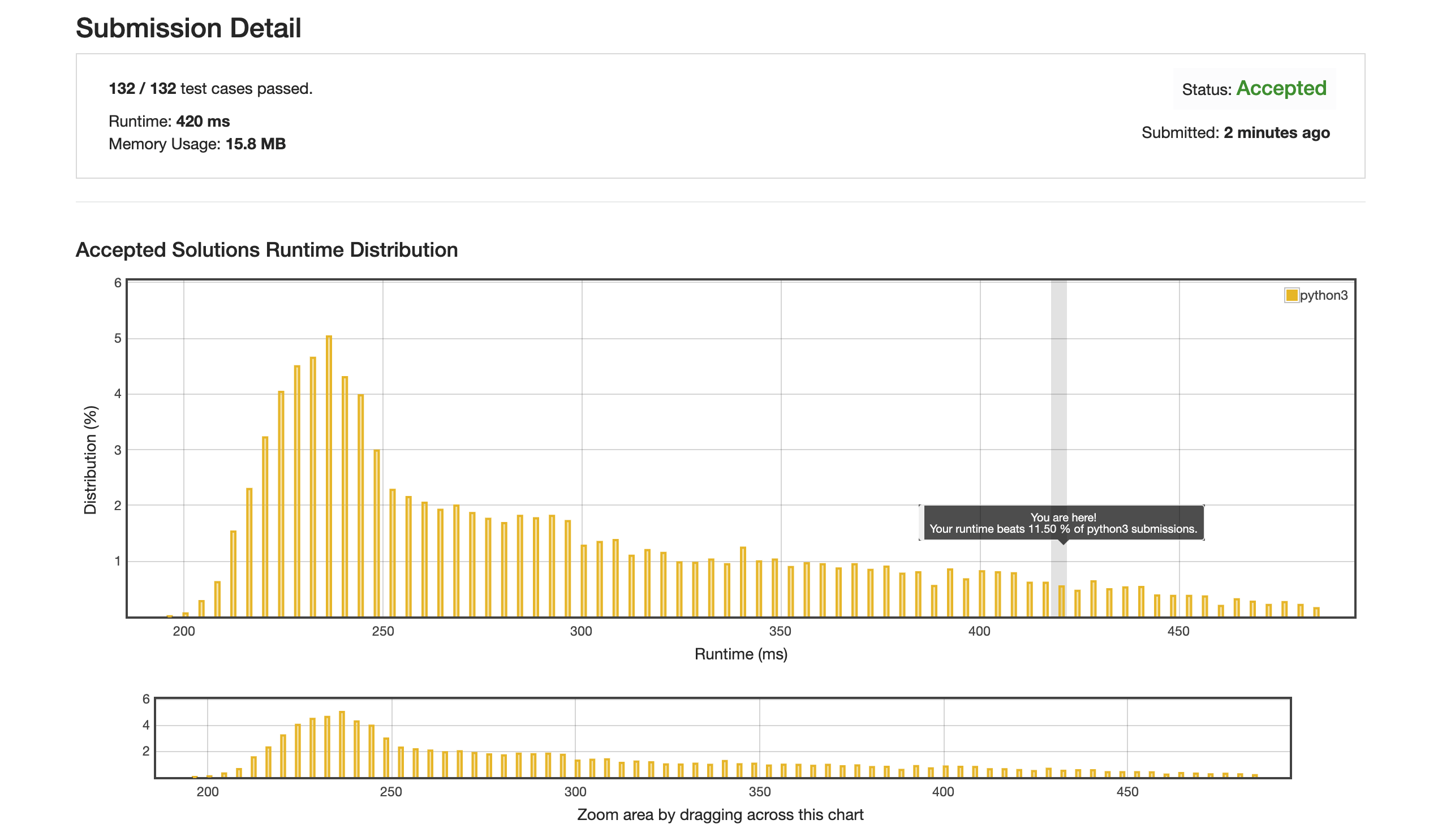
Task: Open the green Accepted status link
Action: [1281, 89]
